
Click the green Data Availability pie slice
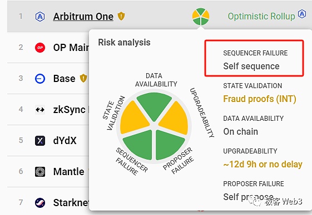pyautogui.click(x=154, y=105)
